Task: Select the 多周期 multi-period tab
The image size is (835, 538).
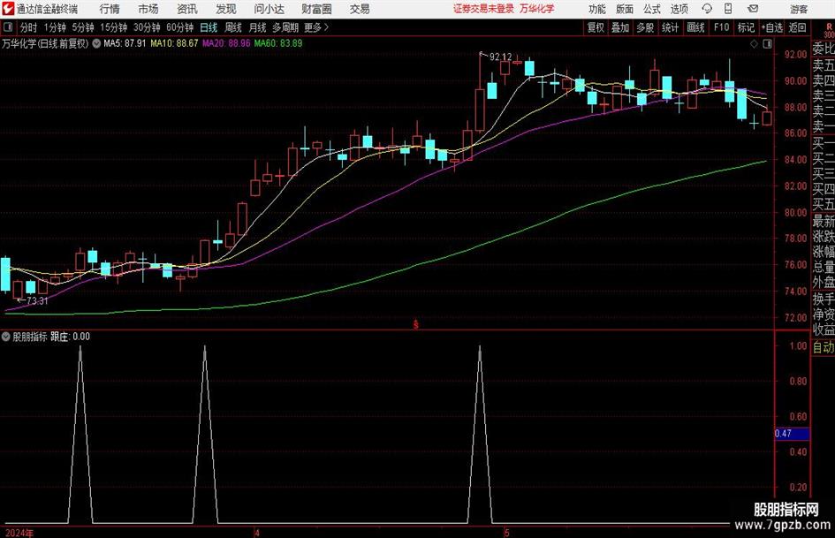Action: tap(285, 27)
